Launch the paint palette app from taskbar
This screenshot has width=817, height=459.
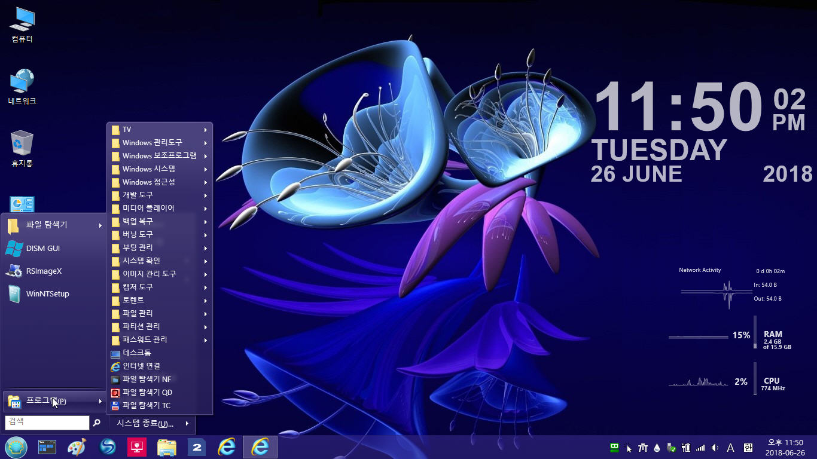77,447
